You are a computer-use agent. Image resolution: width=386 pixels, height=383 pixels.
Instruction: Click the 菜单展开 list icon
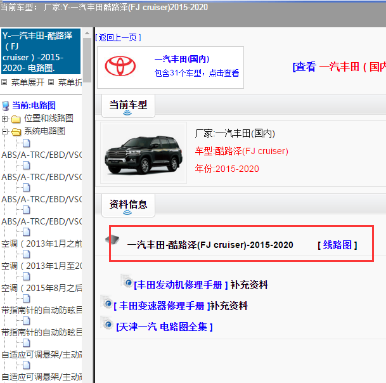point(4,82)
